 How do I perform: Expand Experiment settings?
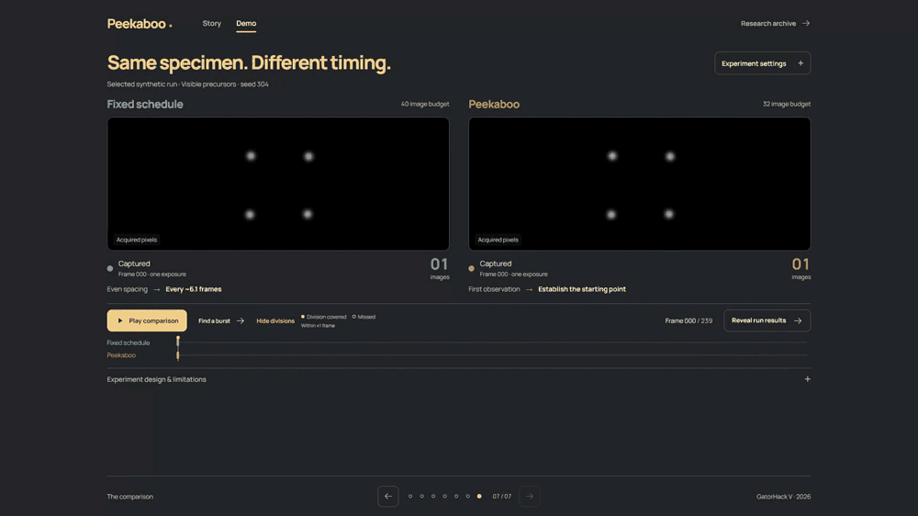(762, 63)
